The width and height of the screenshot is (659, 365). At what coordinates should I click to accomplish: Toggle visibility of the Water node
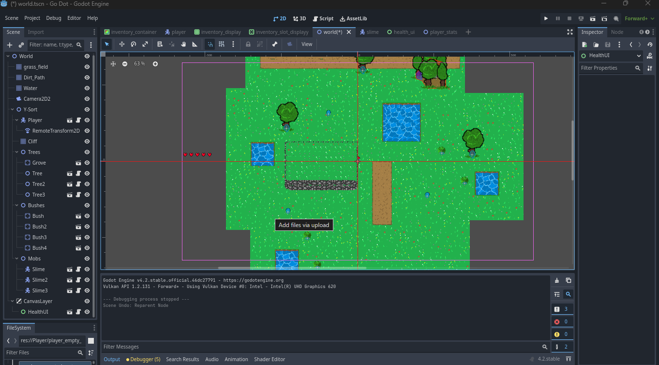[87, 88]
